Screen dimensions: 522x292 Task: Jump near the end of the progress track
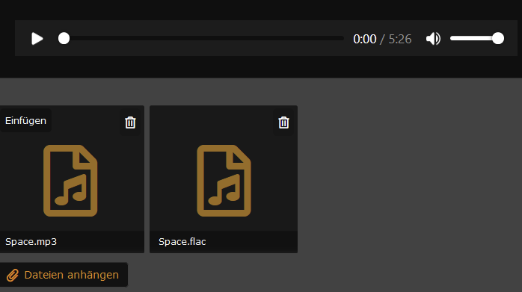pyautogui.click(x=337, y=38)
